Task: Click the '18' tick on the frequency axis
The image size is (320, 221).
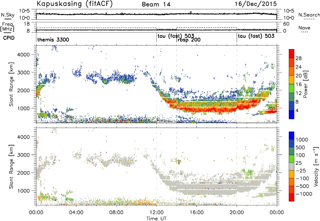Action: coord(27,24)
